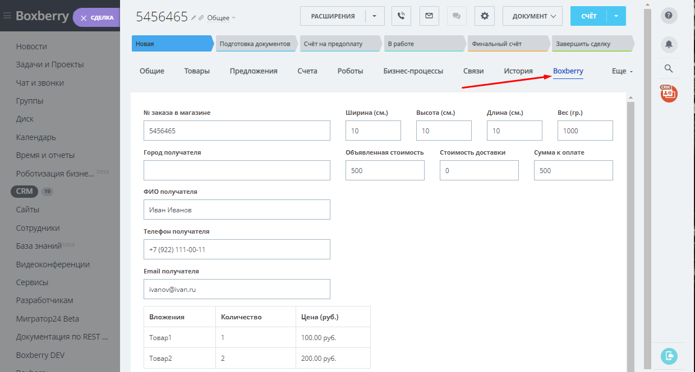
Task: Open the Общее pipeline dropdown
Action: click(x=221, y=18)
